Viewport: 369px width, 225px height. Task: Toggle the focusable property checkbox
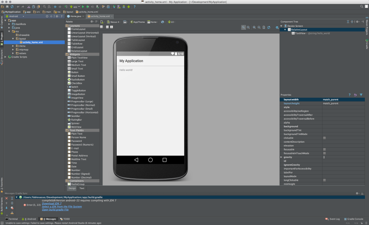coord(324,149)
